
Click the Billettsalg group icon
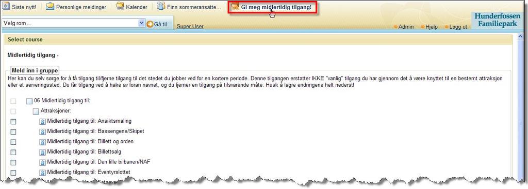point(42,152)
